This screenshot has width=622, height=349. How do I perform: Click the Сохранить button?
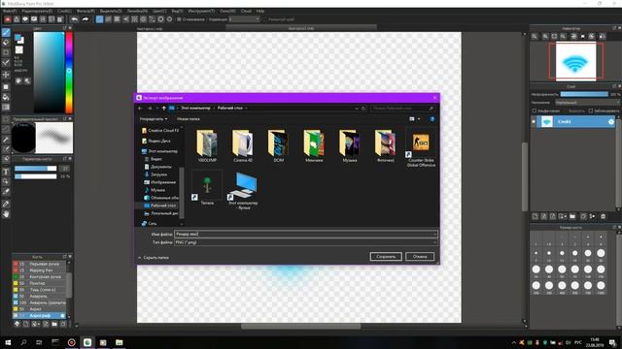pos(386,257)
